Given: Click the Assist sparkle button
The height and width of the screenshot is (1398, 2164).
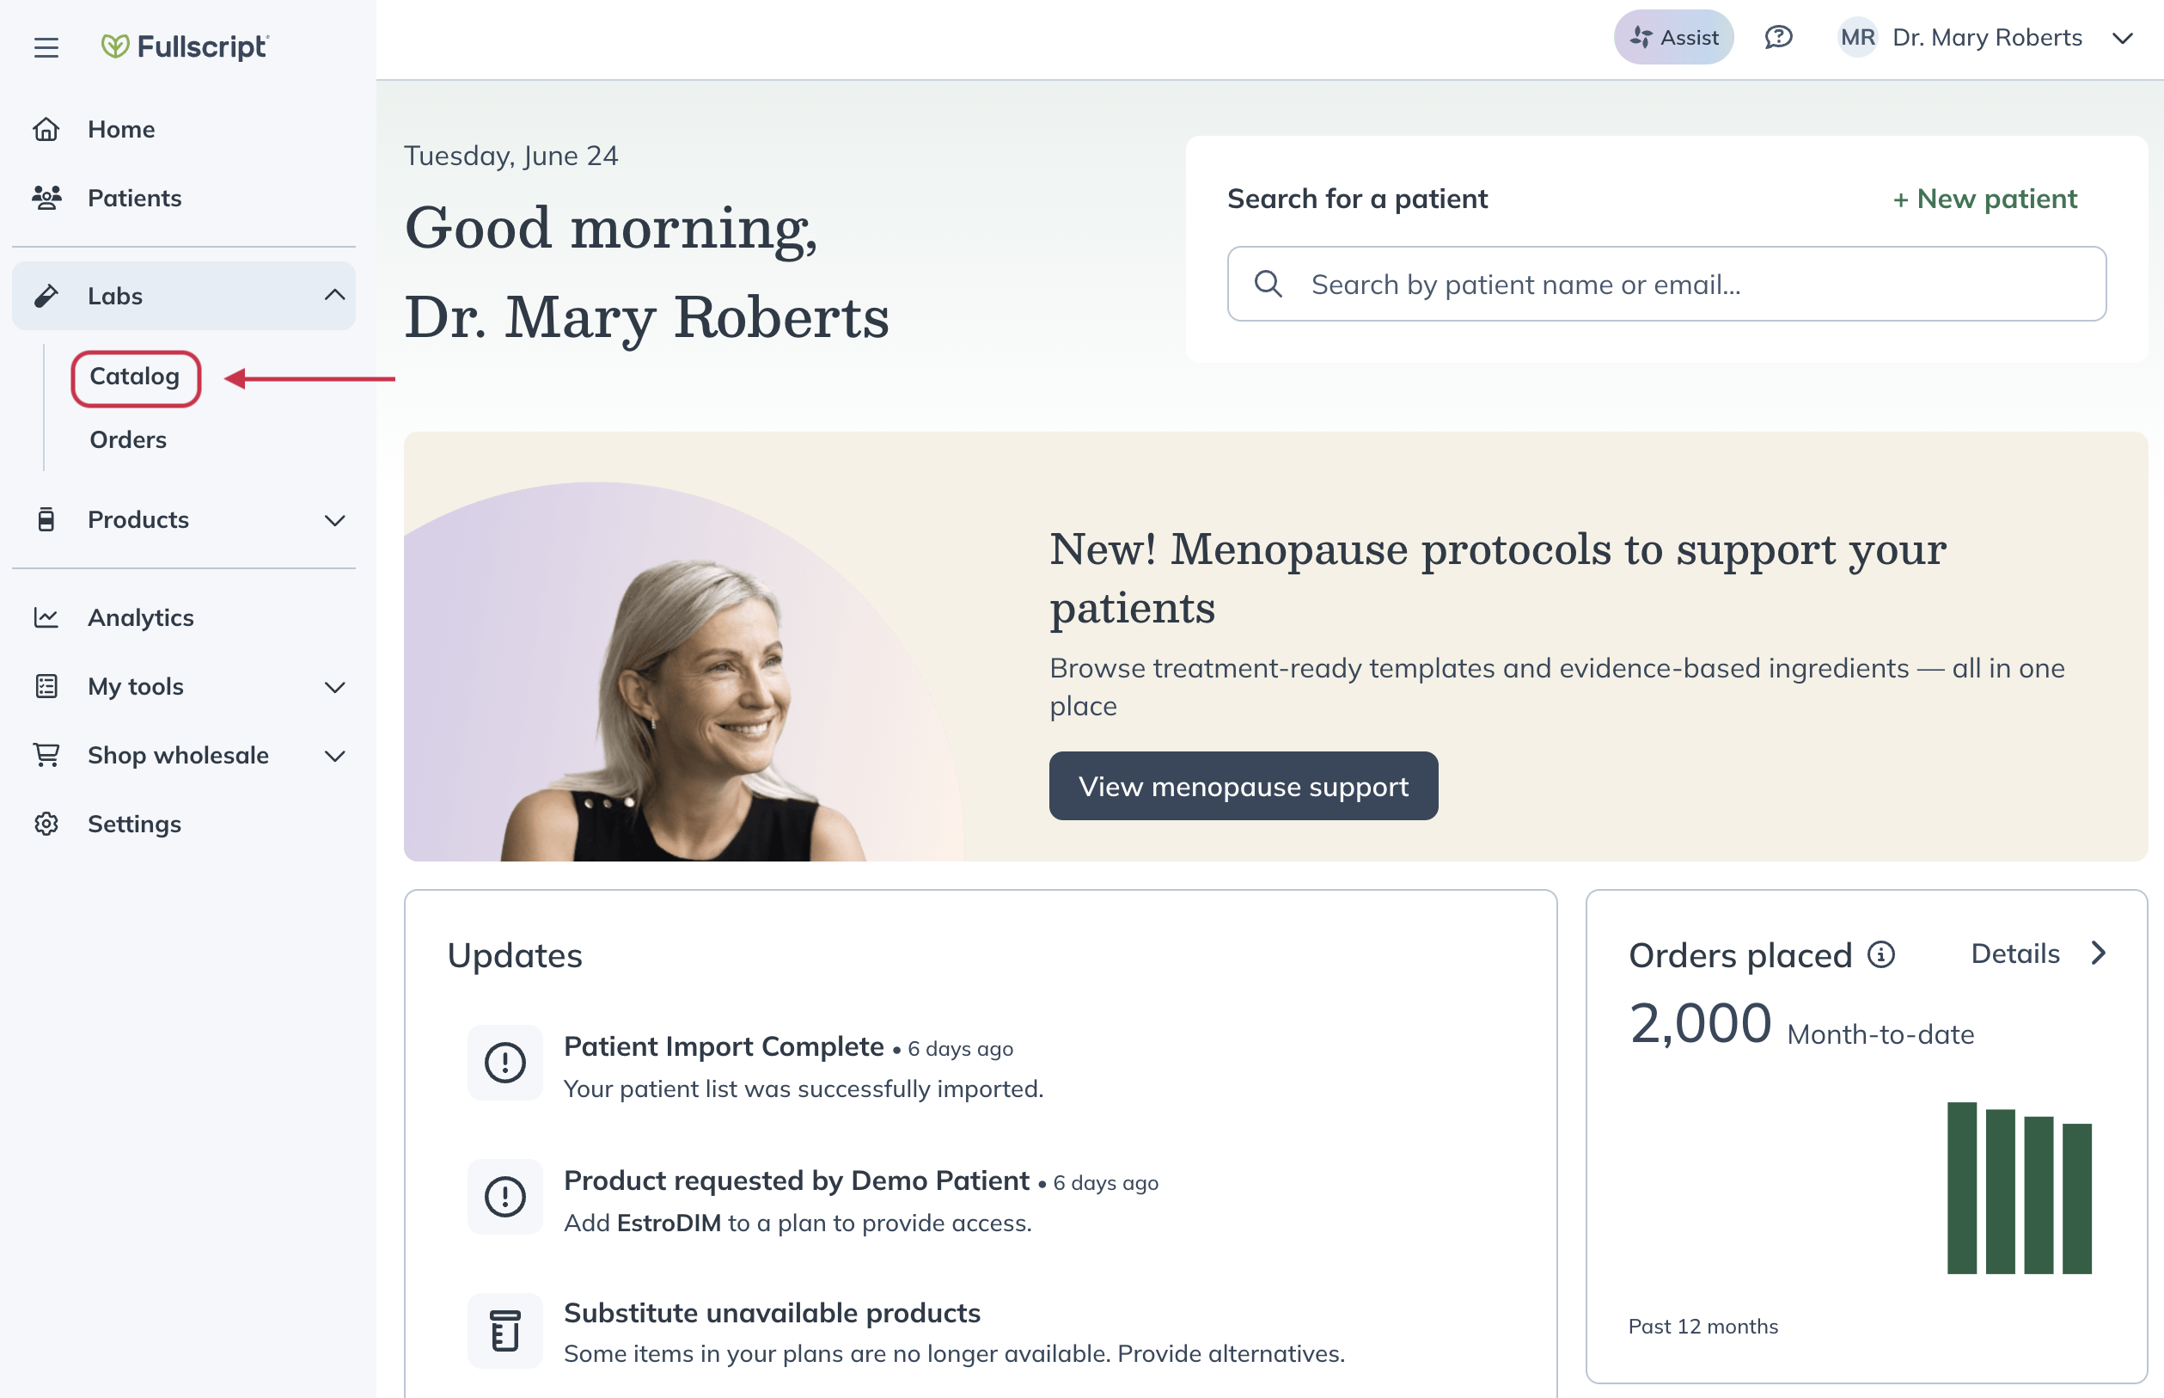Looking at the screenshot, I should (x=1673, y=37).
